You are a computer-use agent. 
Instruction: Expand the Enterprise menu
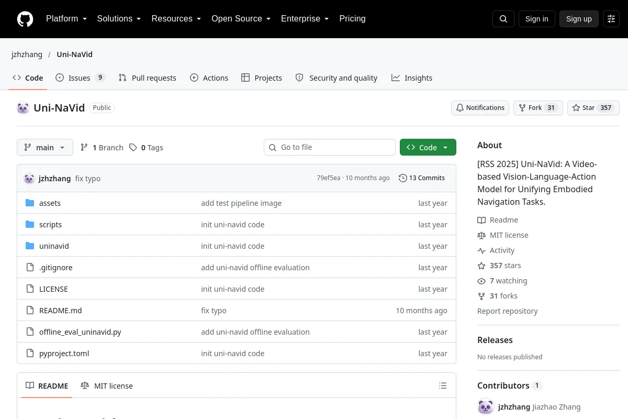tap(305, 19)
